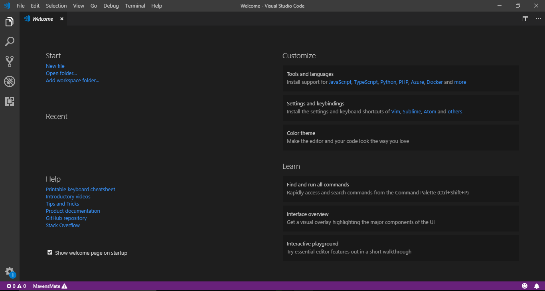Screen dimensions: 545x291
Task: Open the Source Control view
Action: click(10, 61)
